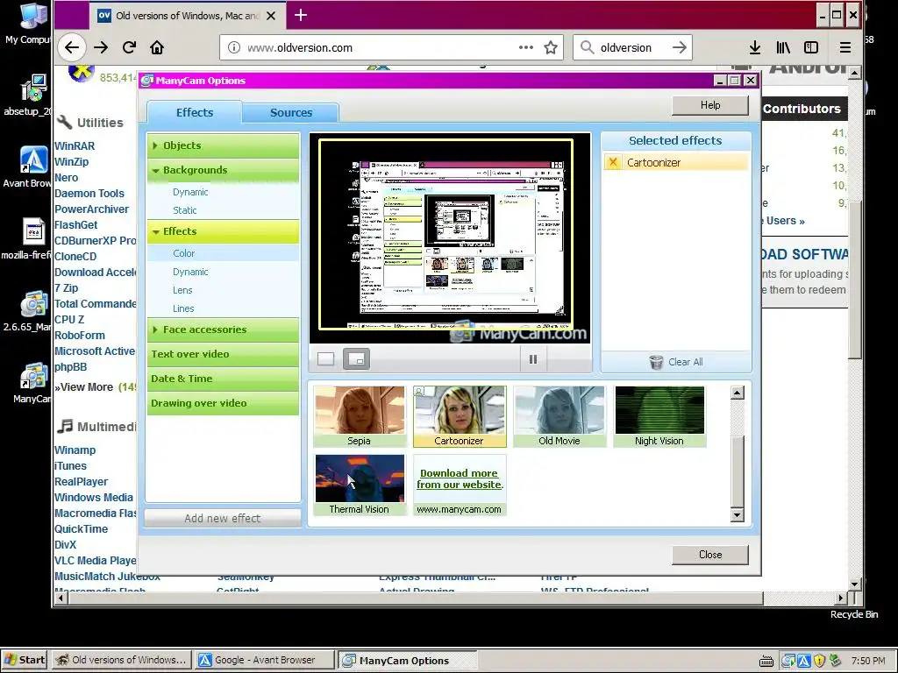The height and width of the screenshot is (673, 898).
Task: Open the browser library icon
Action: click(x=783, y=47)
